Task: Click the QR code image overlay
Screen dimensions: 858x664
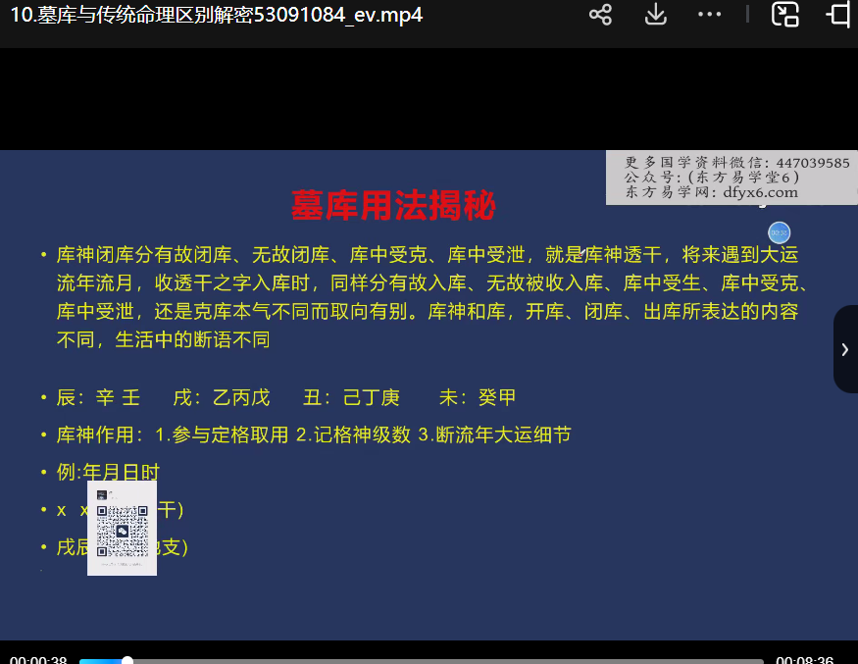Action: (x=122, y=528)
